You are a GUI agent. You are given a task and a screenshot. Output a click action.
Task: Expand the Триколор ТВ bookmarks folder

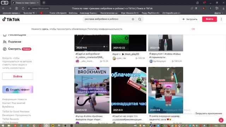click(x=30, y=13)
